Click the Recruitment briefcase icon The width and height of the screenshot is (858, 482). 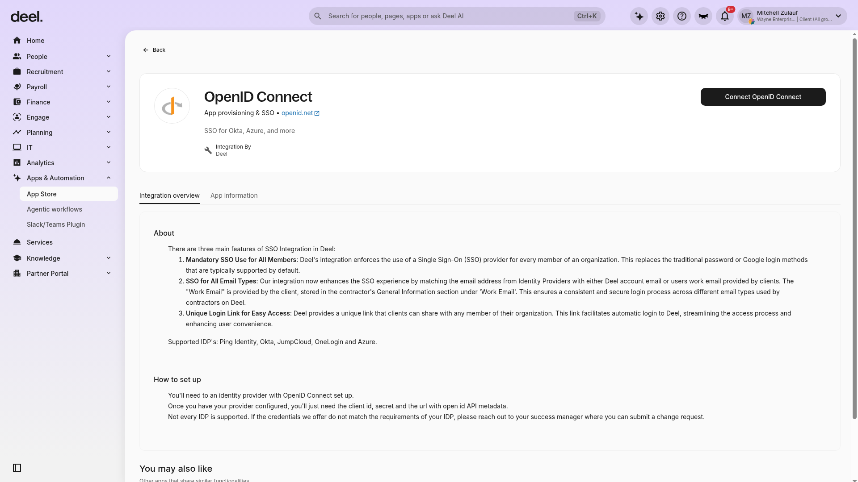click(x=17, y=72)
